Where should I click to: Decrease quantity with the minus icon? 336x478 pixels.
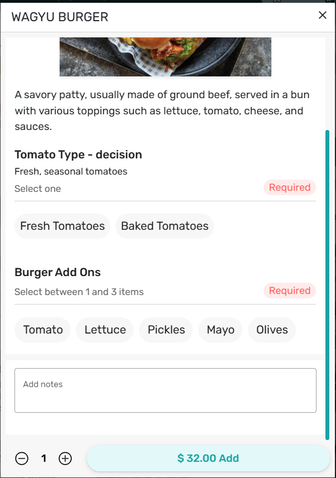click(x=22, y=458)
